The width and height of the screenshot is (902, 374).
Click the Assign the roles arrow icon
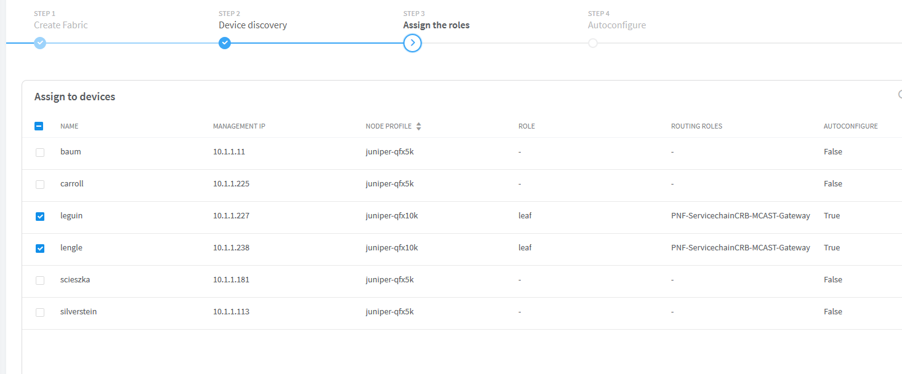413,43
